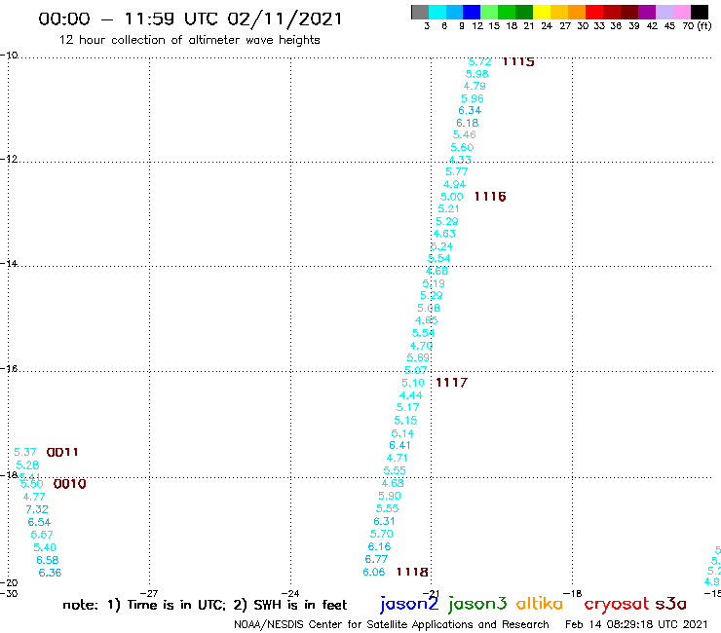
Task: Click the cyan 6 ft legend swatch
Action: click(x=437, y=12)
